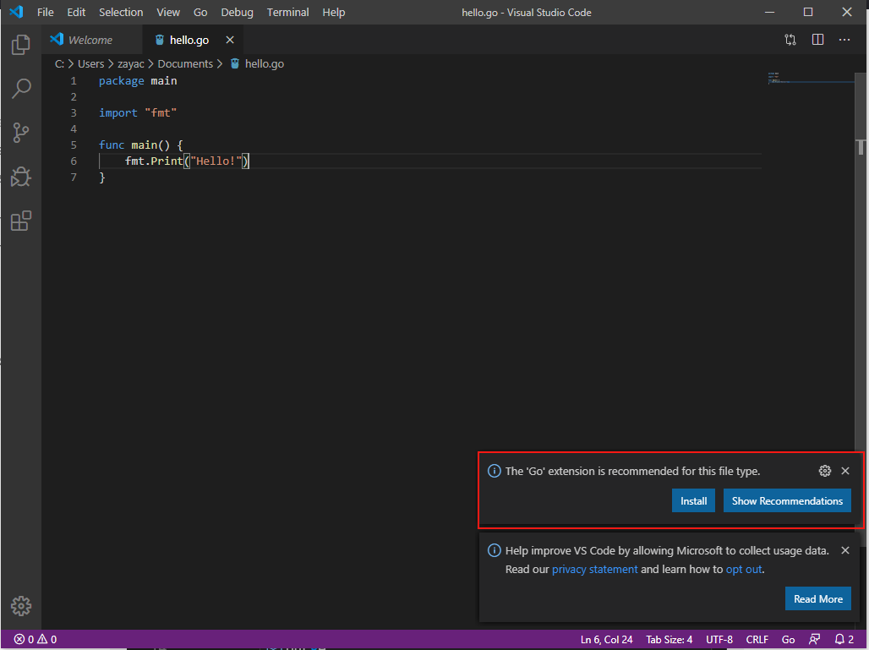Open the View menu
Screen dimensions: 869x650
coord(168,12)
